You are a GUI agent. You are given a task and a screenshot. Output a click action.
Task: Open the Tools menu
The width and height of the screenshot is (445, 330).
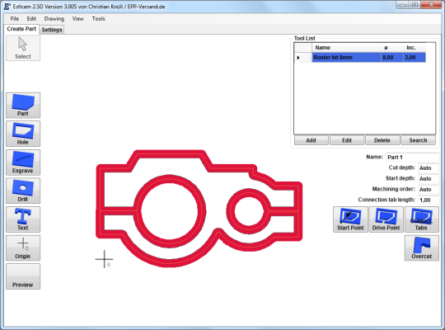coord(99,19)
